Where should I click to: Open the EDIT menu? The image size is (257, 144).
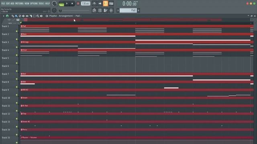click(x=8, y=4)
